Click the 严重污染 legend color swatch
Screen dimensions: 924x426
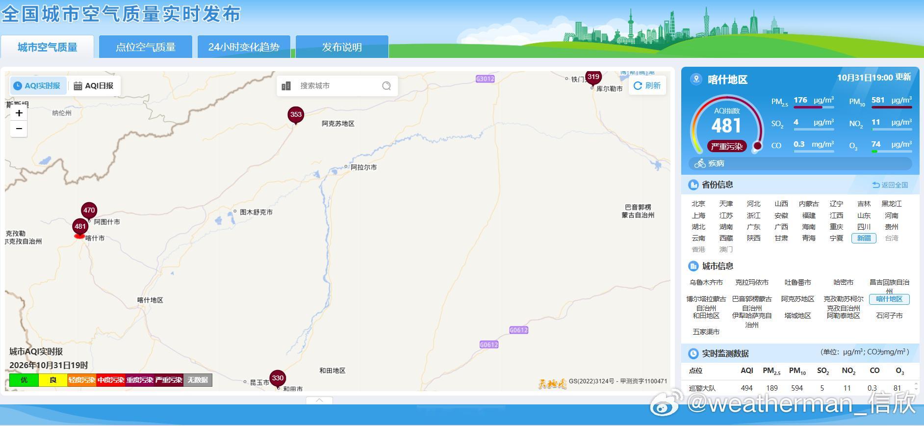169,380
